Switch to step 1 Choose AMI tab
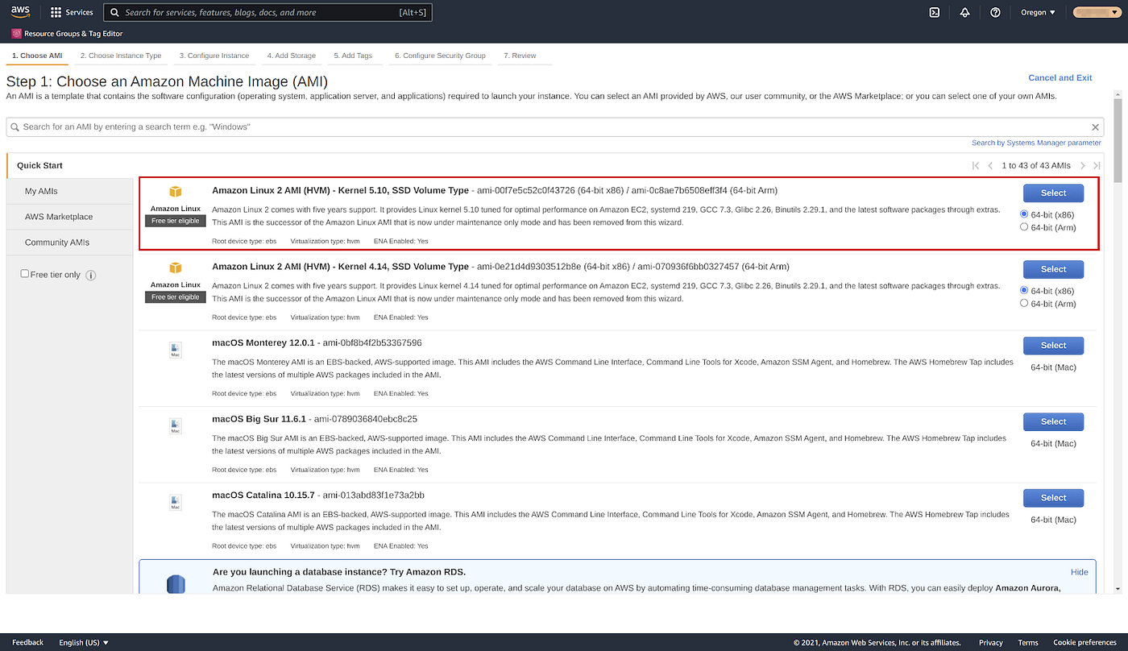 (x=37, y=56)
